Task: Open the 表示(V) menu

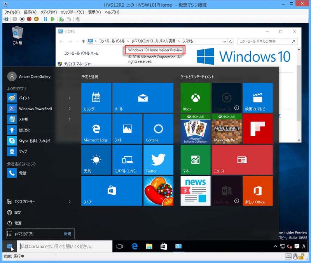Action: point(94,12)
